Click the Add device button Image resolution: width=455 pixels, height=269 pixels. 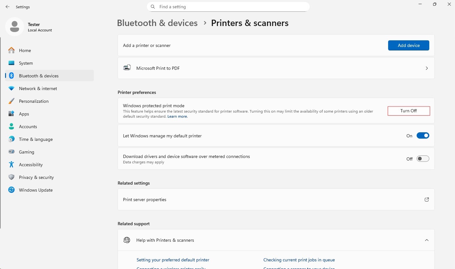[x=409, y=45]
